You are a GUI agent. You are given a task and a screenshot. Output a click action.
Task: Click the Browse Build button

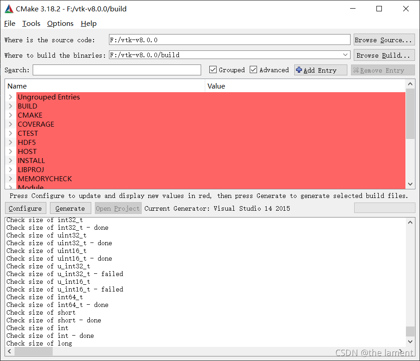tap(384, 55)
